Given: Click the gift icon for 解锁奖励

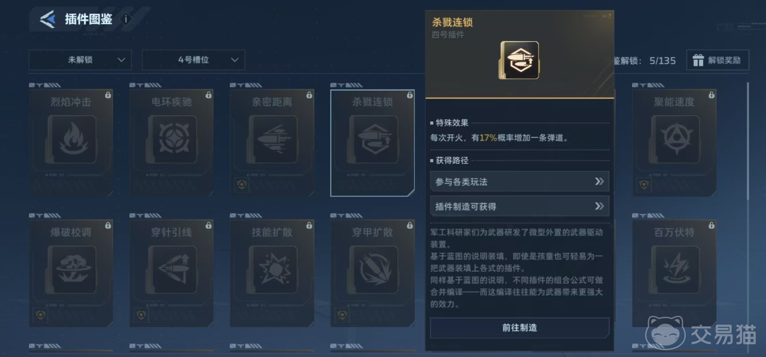Looking at the screenshot, I should (698, 60).
